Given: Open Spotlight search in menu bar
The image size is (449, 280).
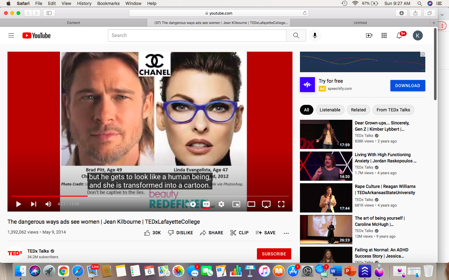Looking at the screenshot, I should (420, 3).
